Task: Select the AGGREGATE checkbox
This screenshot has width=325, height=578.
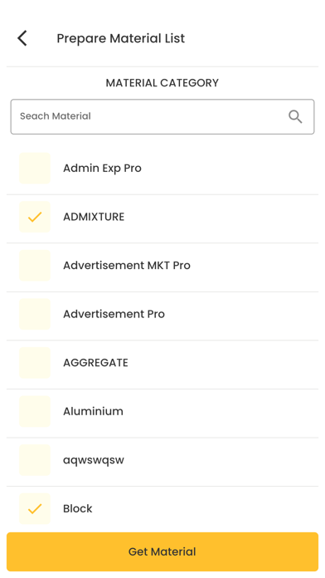Action: [x=35, y=363]
